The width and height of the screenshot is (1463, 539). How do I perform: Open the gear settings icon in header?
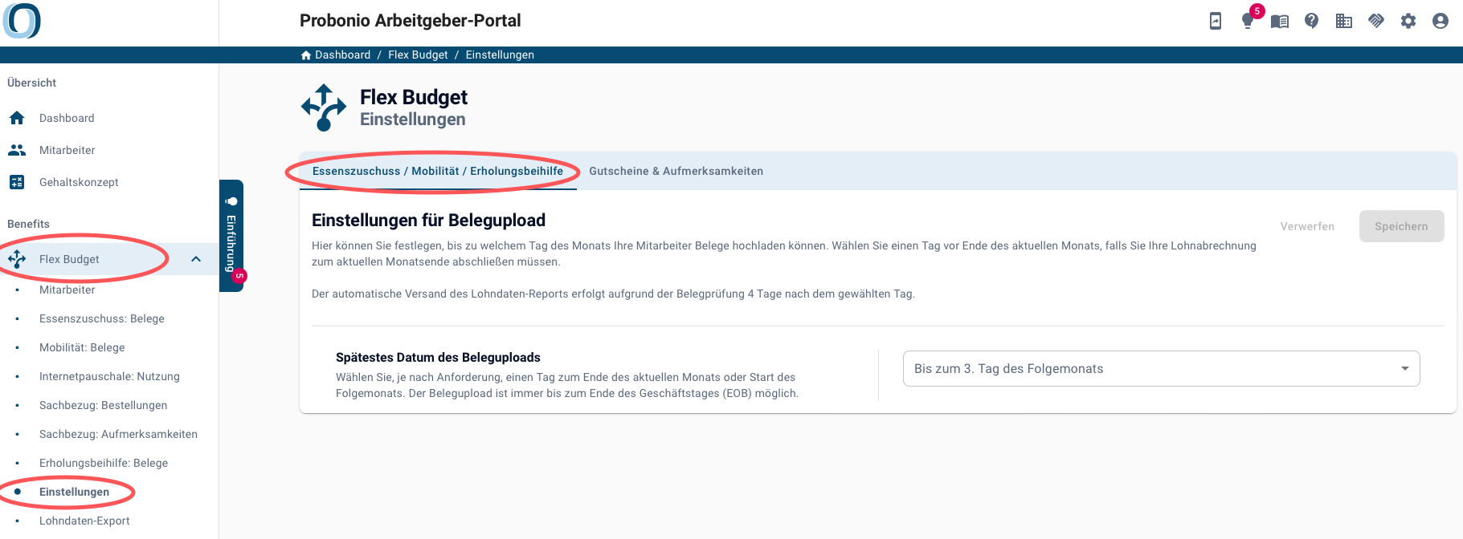(x=1408, y=21)
